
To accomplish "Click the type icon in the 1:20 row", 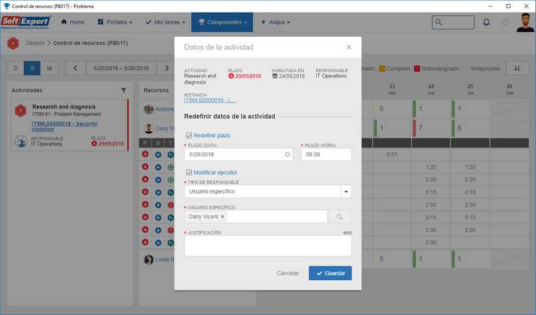I will [x=170, y=167].
